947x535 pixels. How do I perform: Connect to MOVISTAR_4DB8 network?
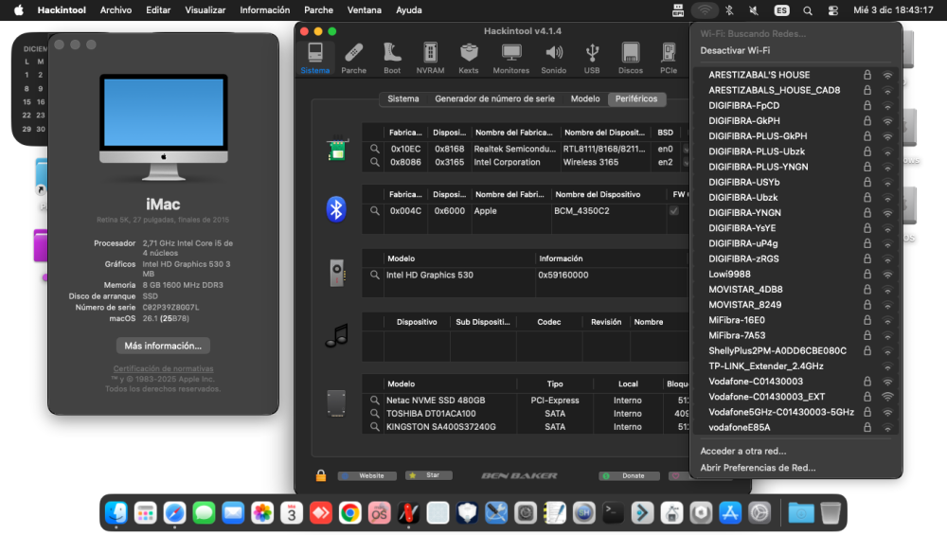796,289
